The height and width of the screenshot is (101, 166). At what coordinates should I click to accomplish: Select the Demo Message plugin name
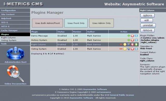(x=39, y=36)
